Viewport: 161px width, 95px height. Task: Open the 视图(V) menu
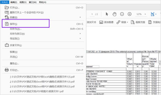23,2
